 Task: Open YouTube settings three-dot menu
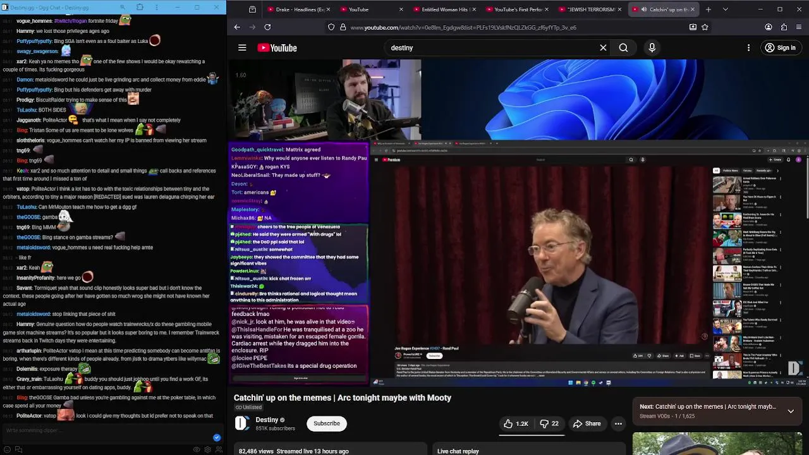click(x=748, y=48)
